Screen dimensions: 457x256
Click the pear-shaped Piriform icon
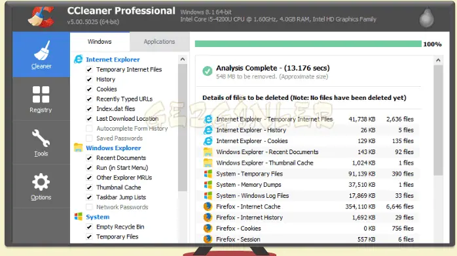[427, 18]
